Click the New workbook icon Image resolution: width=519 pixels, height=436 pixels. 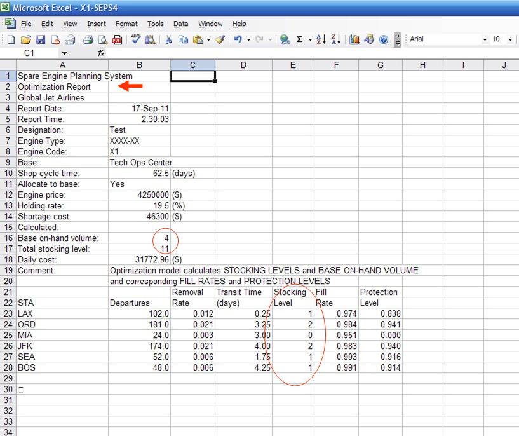(11, 39)
